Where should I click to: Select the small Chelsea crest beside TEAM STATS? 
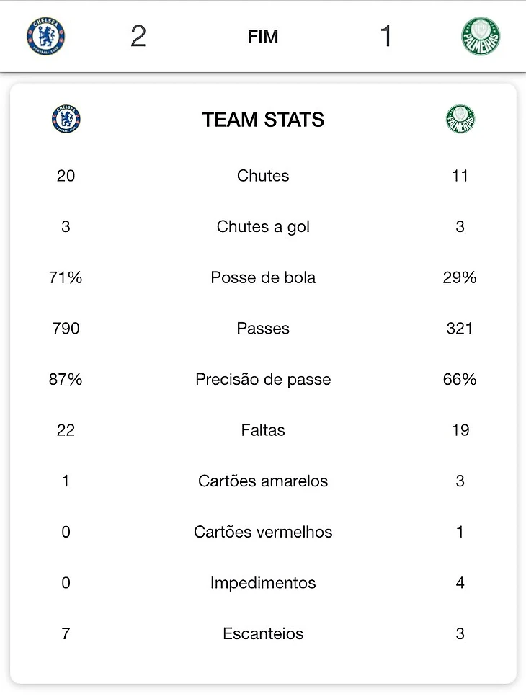[x=66, y=119]
